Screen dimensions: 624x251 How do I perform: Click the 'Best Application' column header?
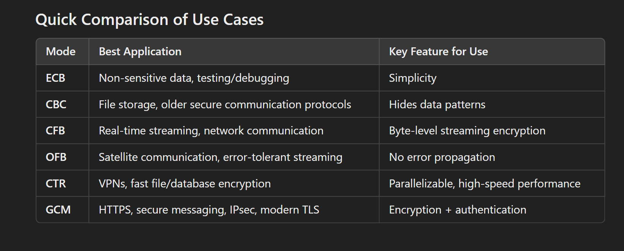pyautogui.click(x=140, y=51)
